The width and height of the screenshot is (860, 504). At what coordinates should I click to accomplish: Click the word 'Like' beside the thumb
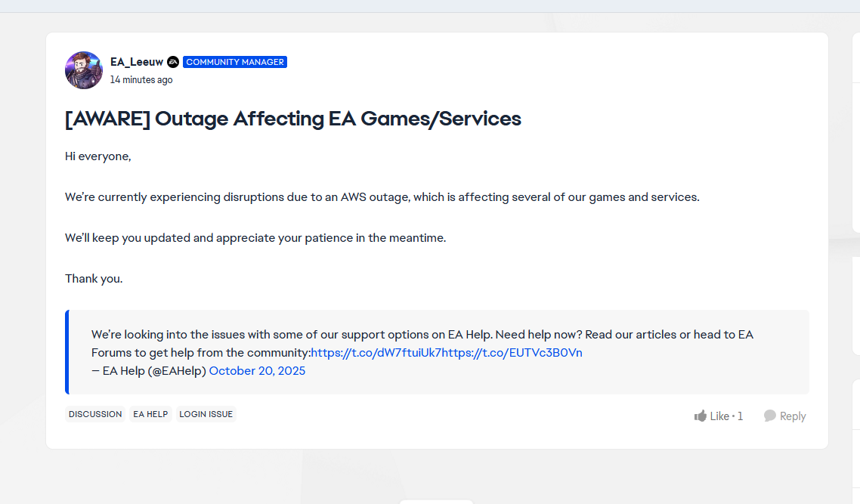click(719, 416)
